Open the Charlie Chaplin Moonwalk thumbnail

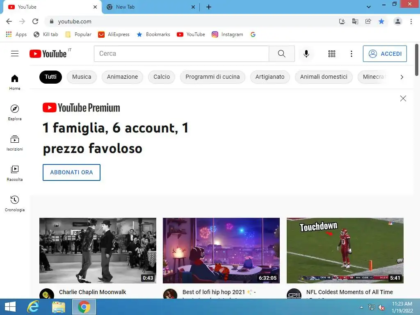[x=98, y=251]
